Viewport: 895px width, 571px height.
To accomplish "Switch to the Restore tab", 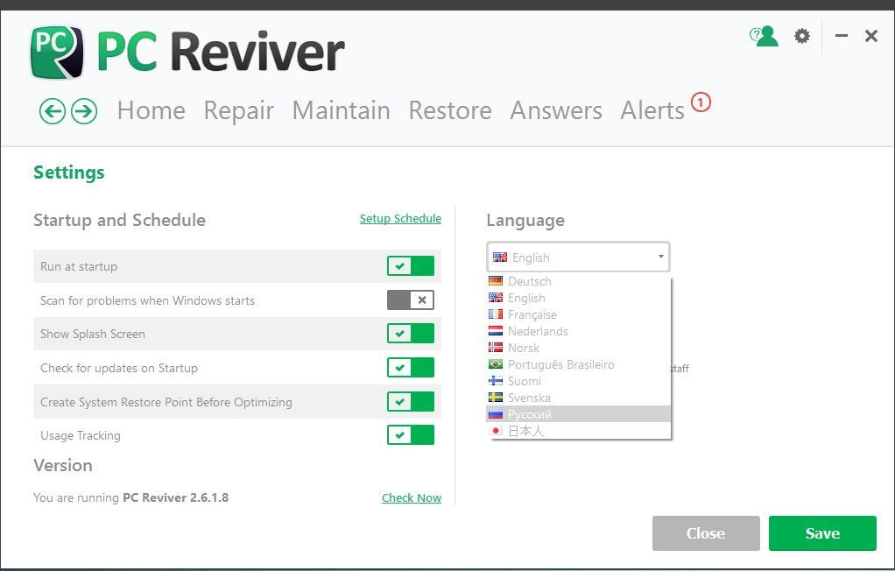I will [450, 110].
